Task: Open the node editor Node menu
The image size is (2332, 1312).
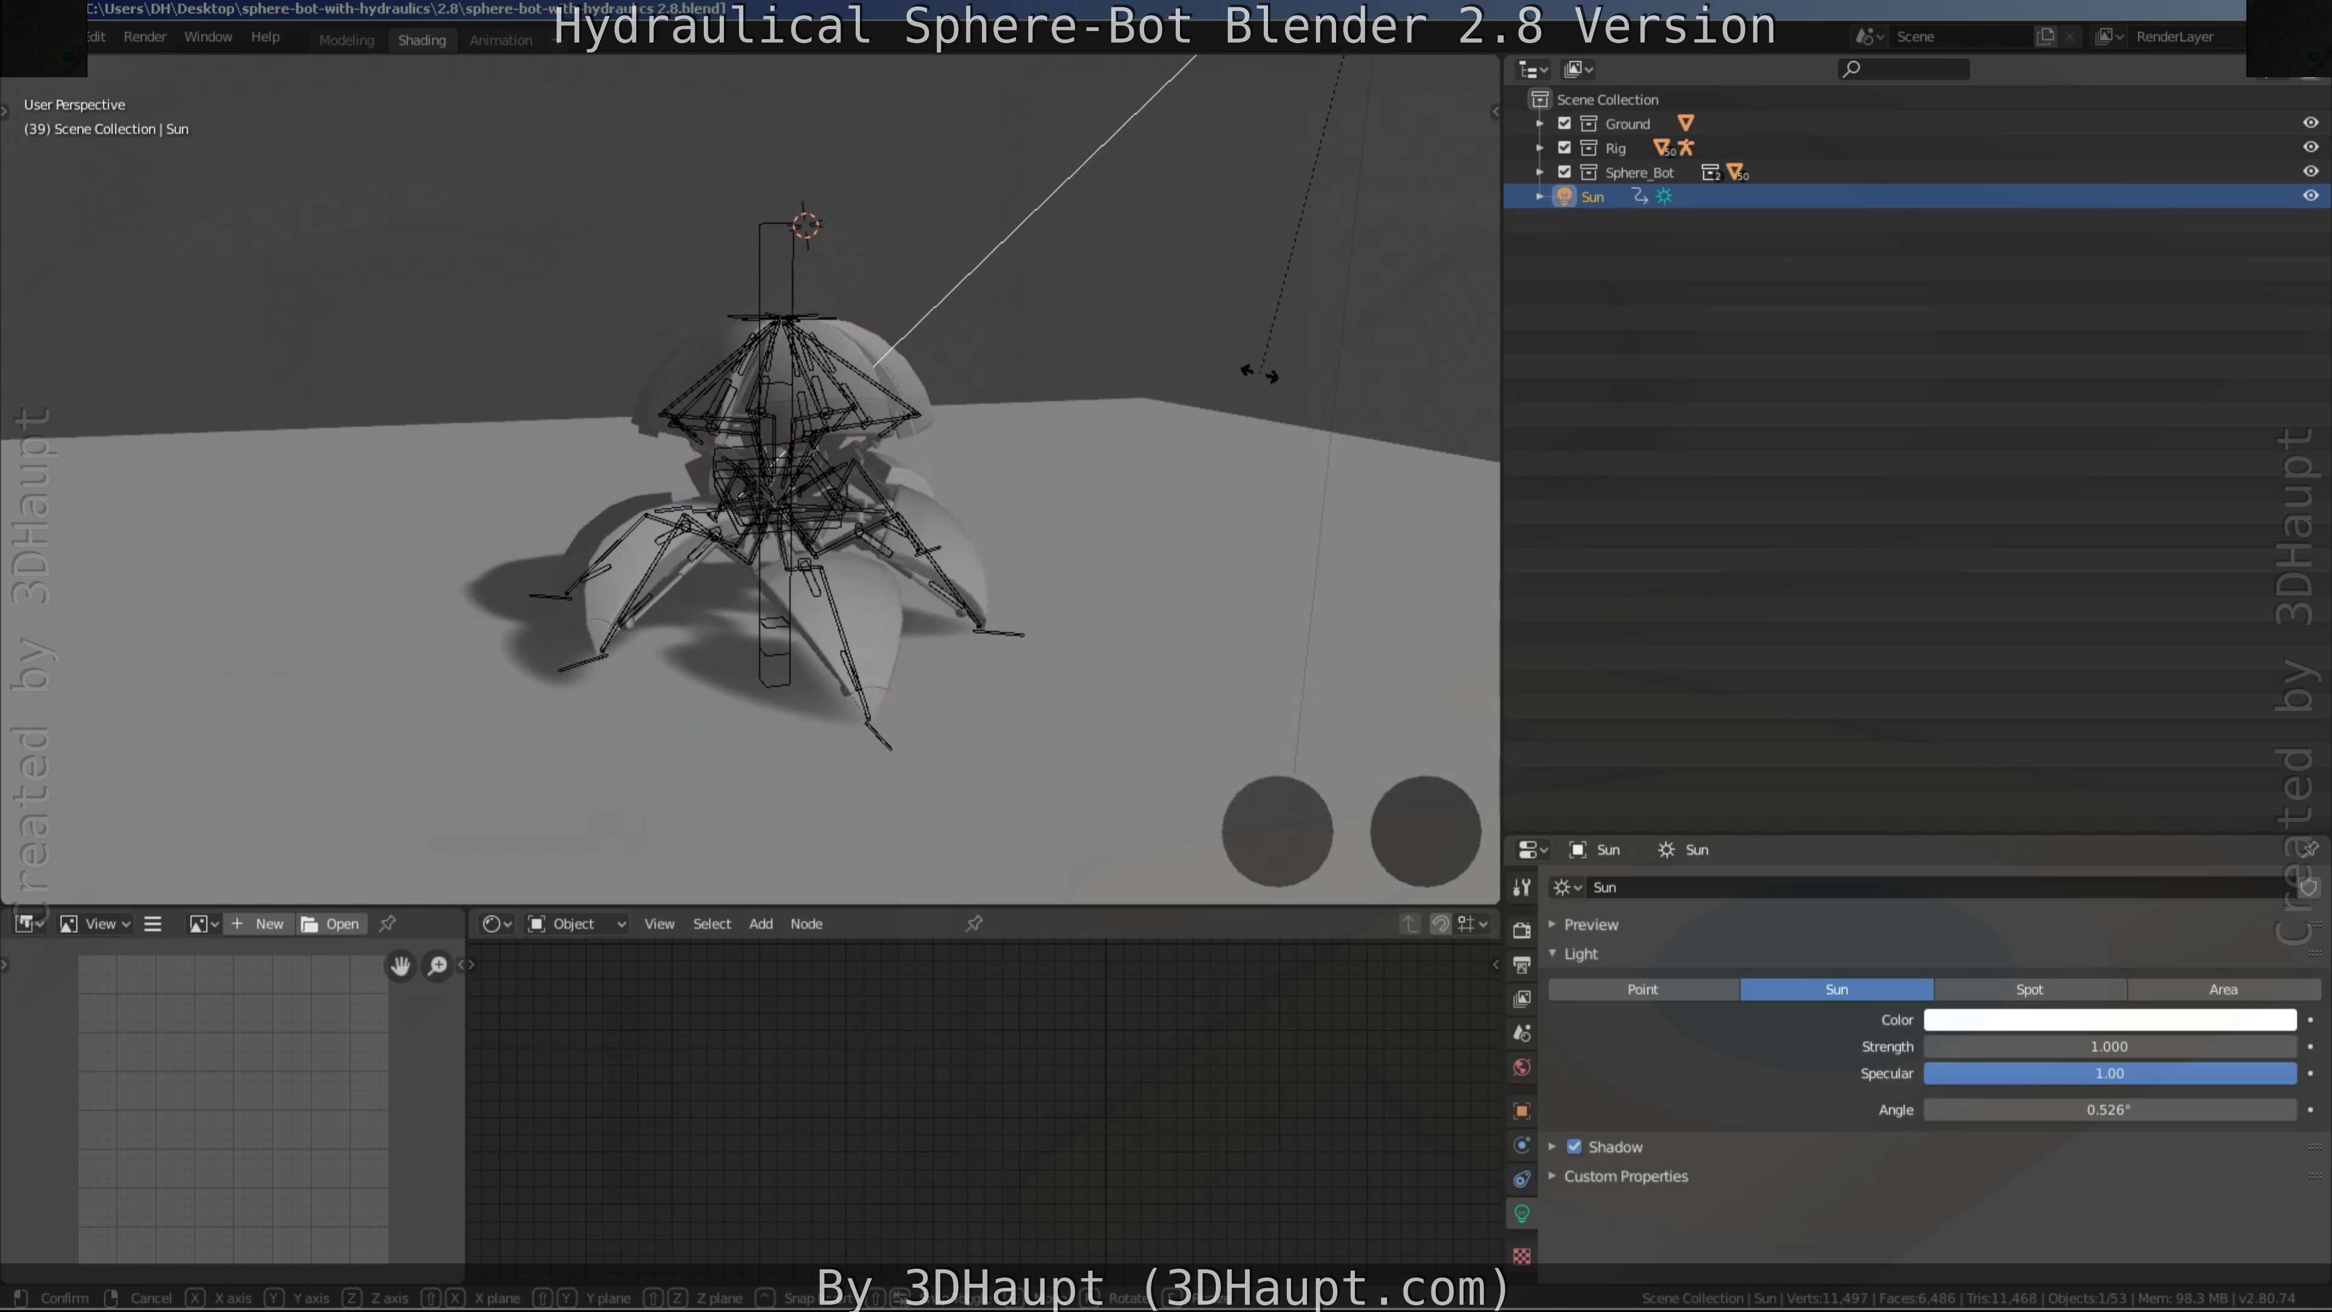Action: [806, 923]
